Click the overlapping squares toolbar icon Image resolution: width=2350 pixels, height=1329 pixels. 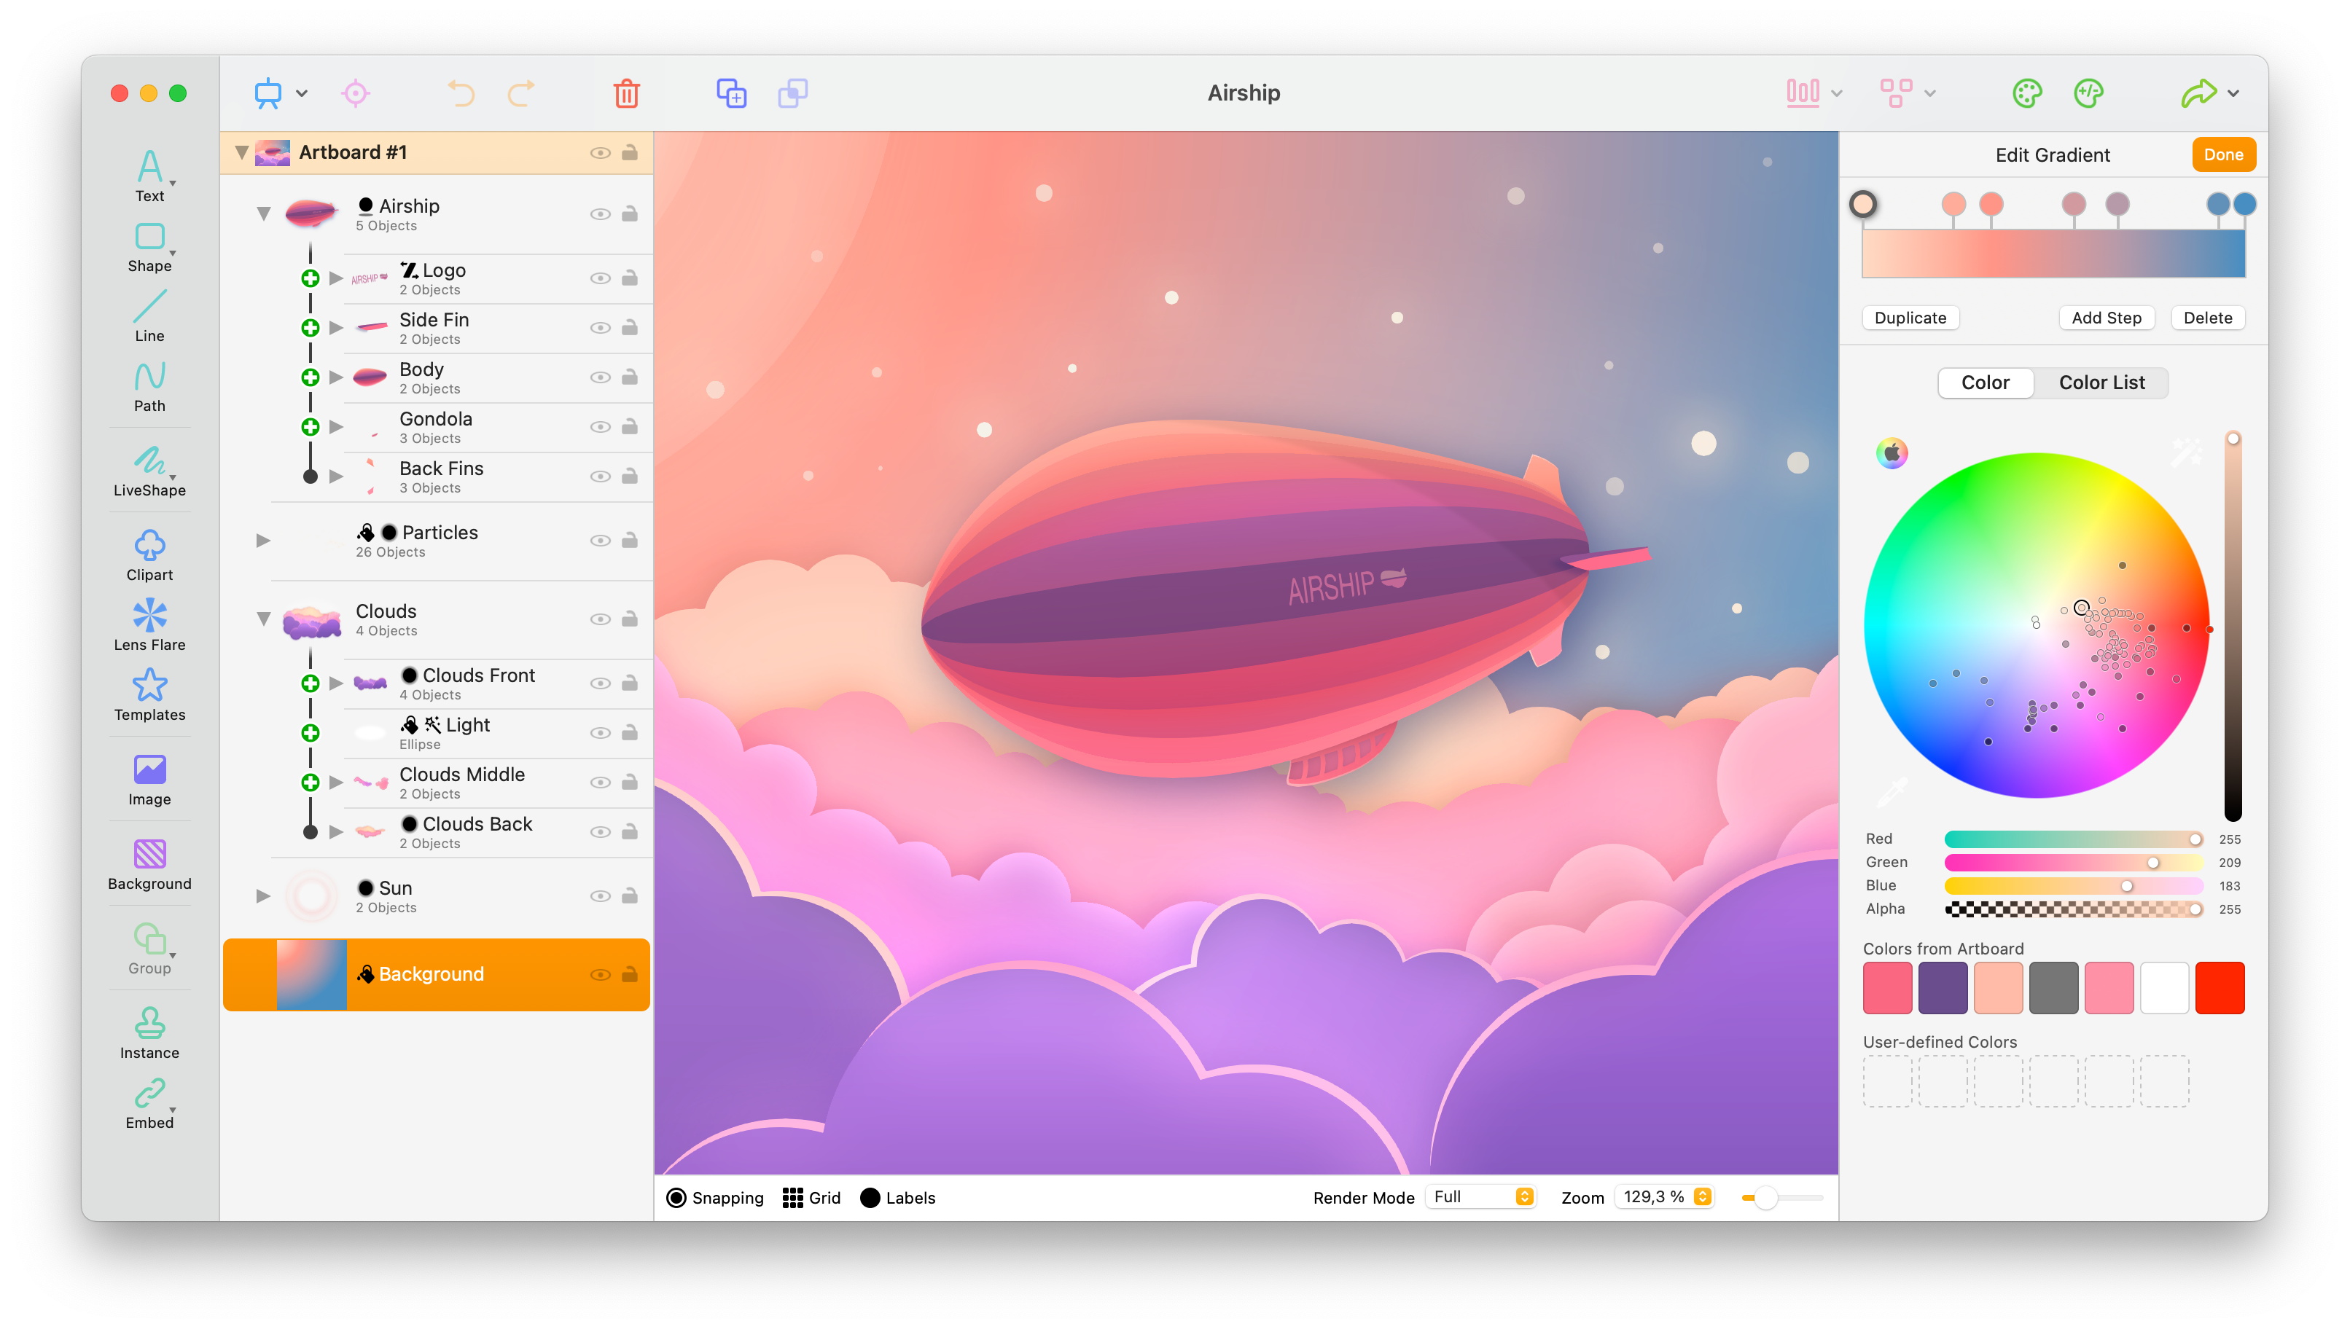click(x=792, y=93)
